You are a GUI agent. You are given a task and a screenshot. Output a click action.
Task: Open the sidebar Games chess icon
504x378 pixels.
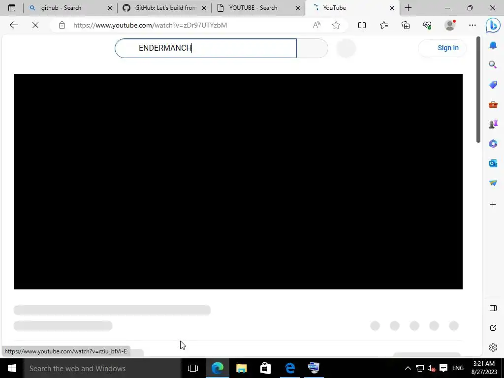(x=493, y=124)
